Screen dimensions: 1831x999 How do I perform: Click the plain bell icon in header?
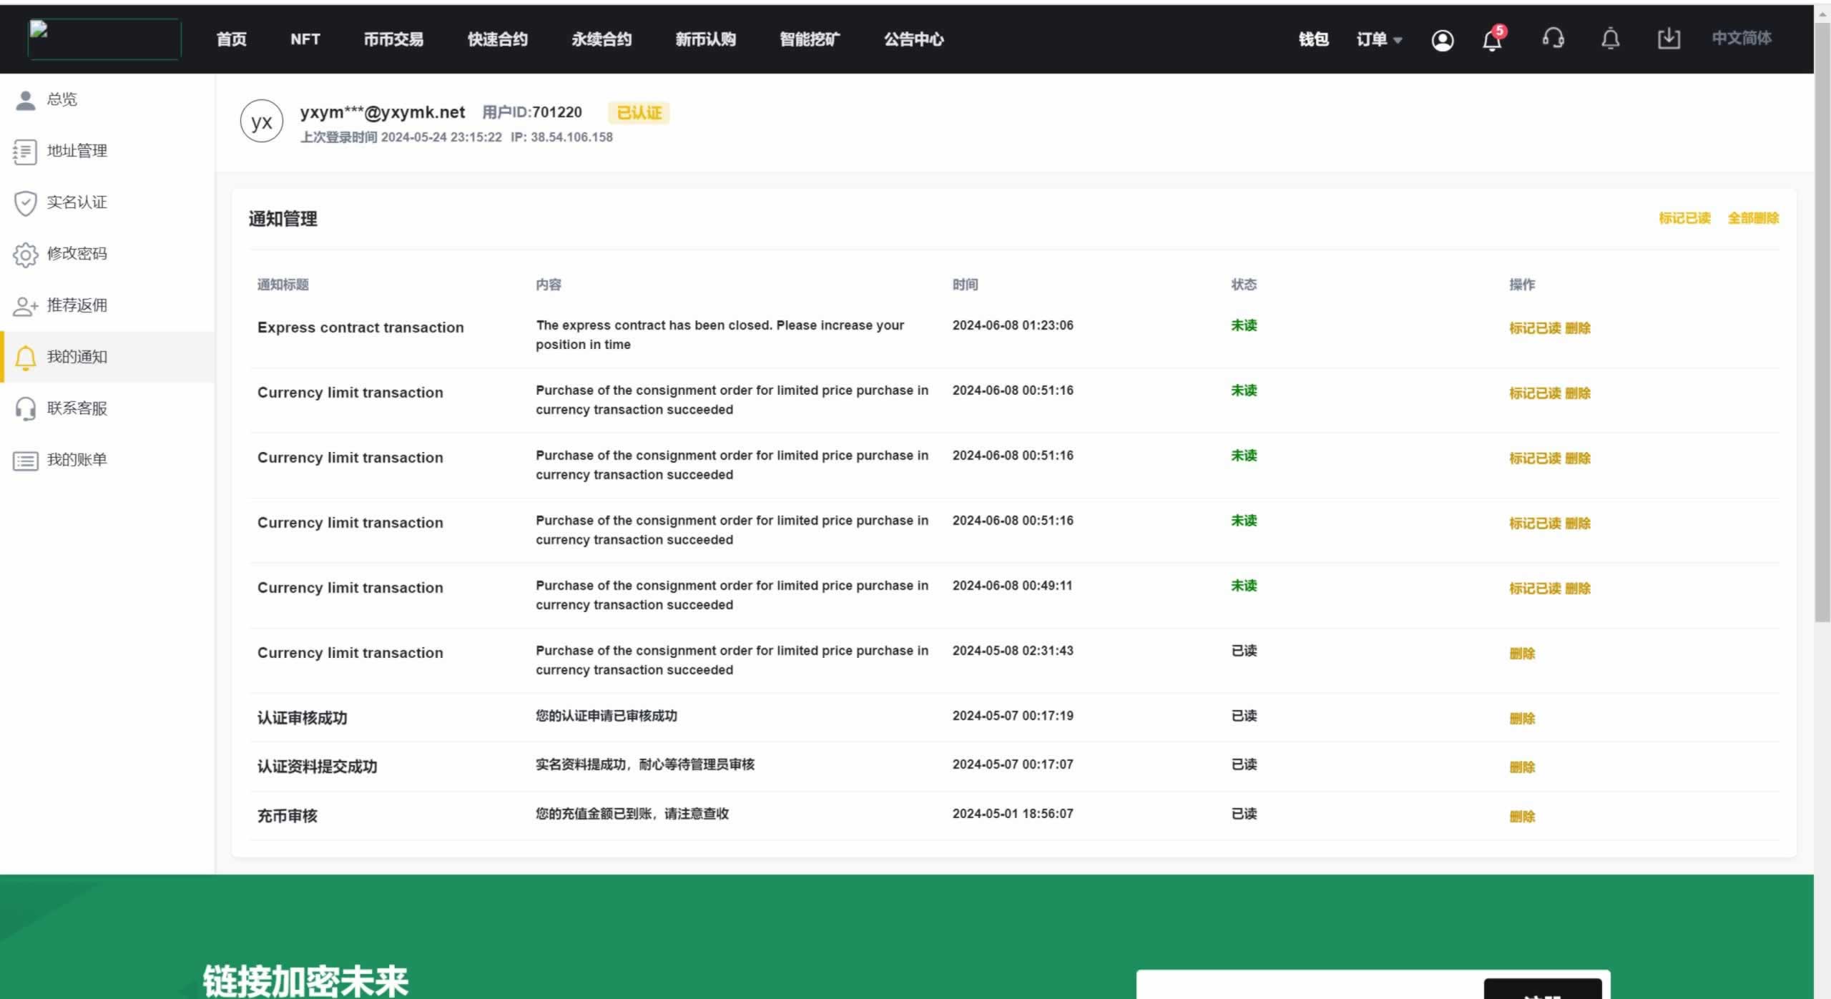[x=1610, y=39]
